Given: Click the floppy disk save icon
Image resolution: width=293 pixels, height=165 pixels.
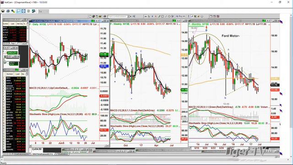Looking at the screenshot, I should tap(3, 11).
